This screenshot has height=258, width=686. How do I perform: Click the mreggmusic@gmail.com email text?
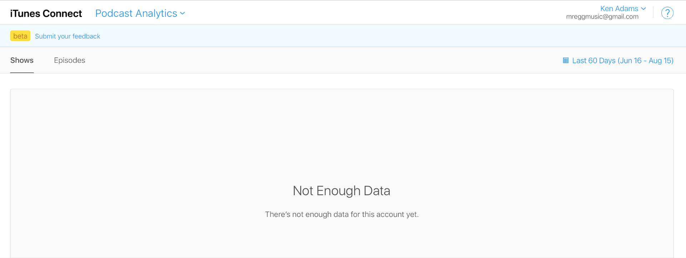coord(602,17)
